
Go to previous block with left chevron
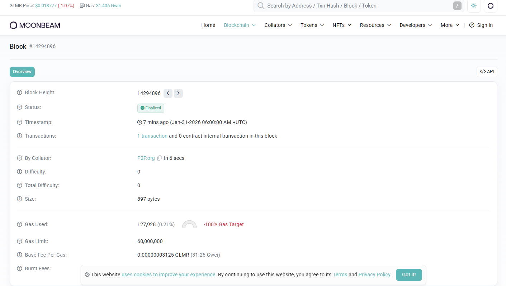[168, 93]
